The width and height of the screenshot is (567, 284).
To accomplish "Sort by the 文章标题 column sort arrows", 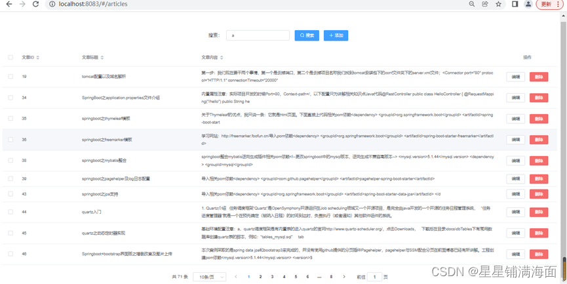I will pos(102,58).
